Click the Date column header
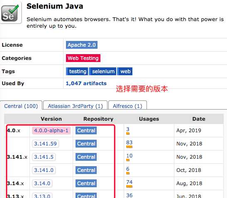This screenshot has height=198, width=227. click(199, 119)
